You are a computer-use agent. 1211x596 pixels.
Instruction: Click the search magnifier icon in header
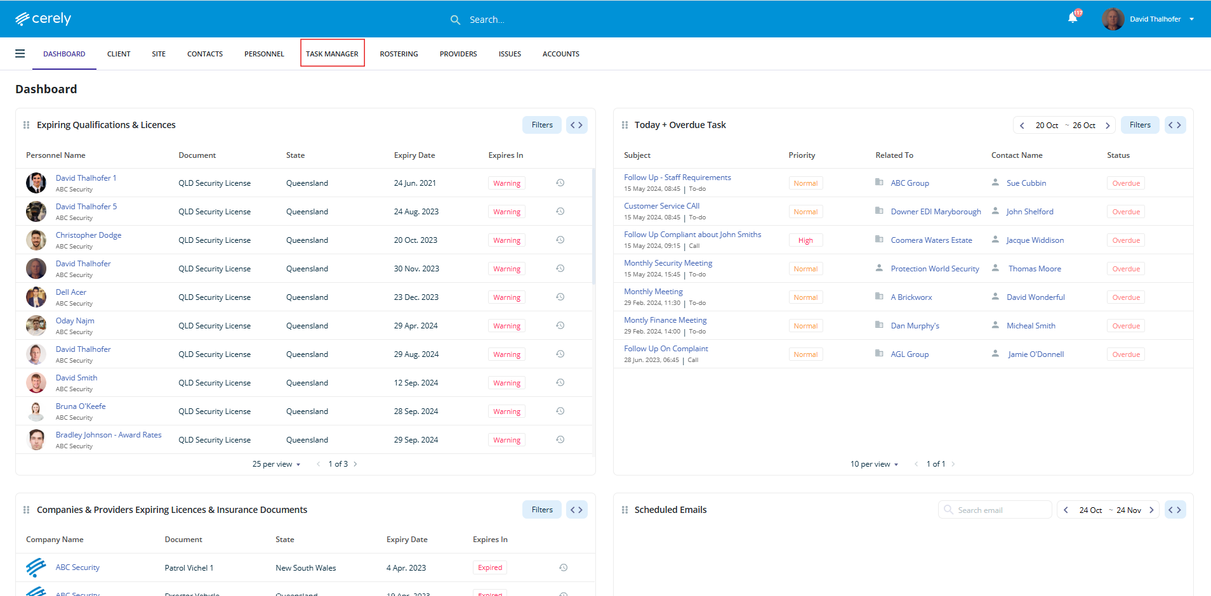click(455, 20)
